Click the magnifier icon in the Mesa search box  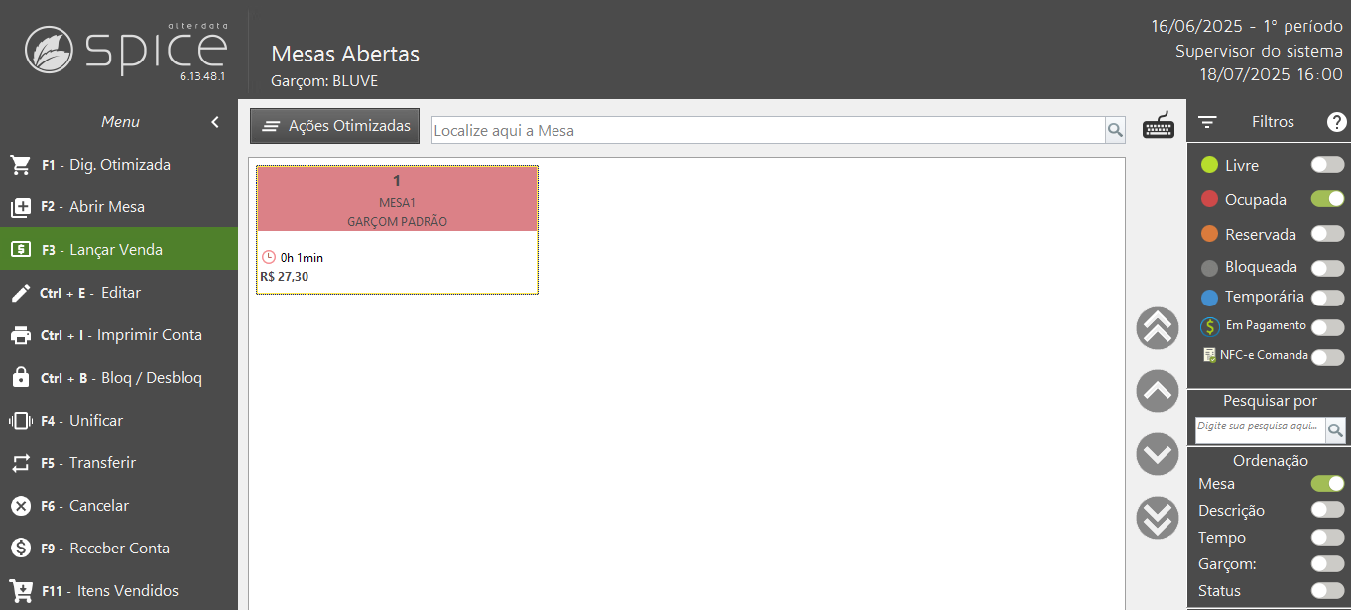point(1115,130)
